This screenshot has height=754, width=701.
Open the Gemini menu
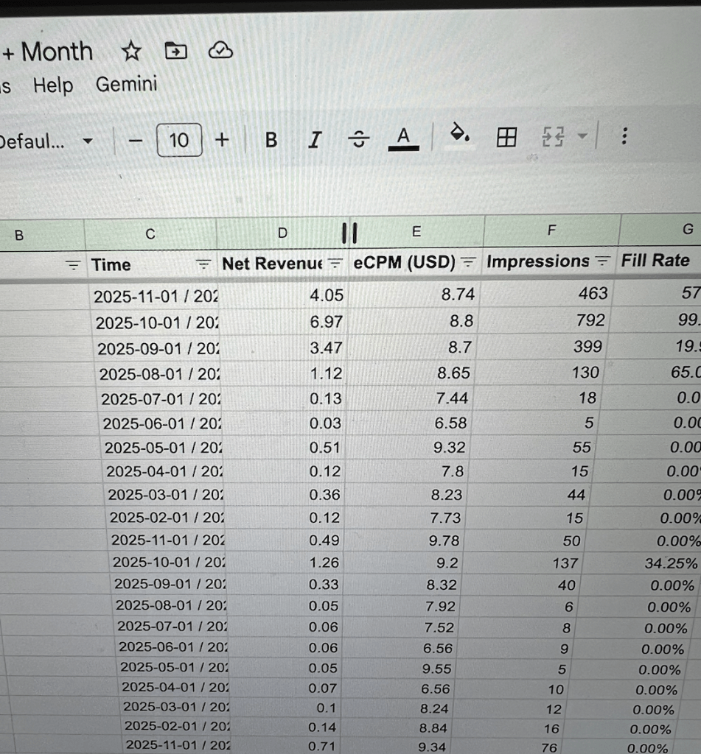pos(127,84)
